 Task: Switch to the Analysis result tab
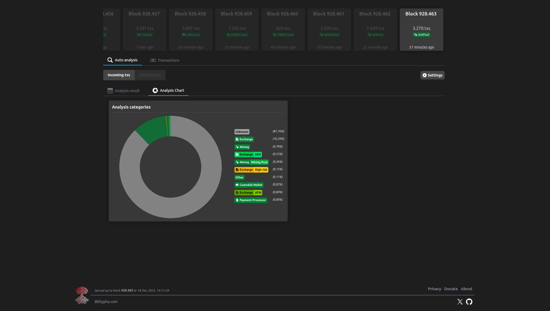[127, 91]
